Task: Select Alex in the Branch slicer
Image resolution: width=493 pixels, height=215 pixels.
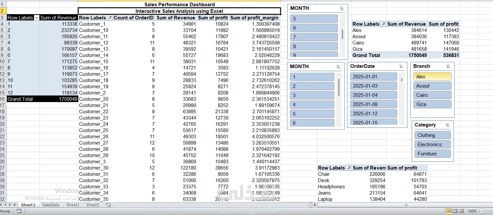Action: [x=432, y=76]
